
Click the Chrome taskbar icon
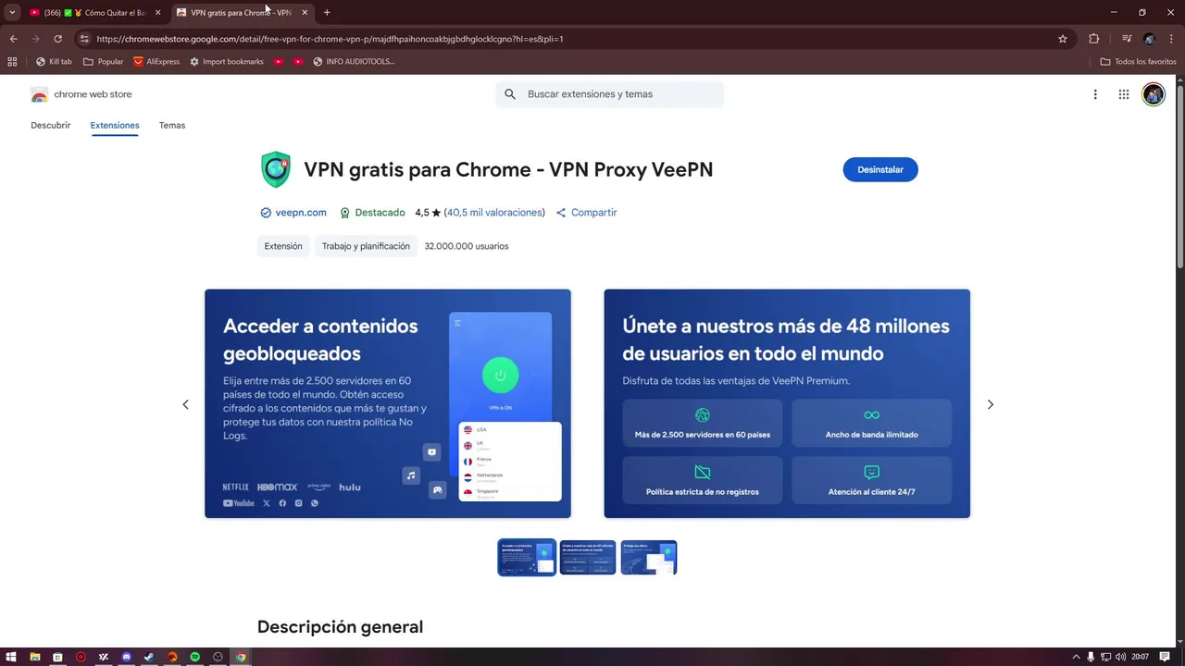click(x=241, y=657)
